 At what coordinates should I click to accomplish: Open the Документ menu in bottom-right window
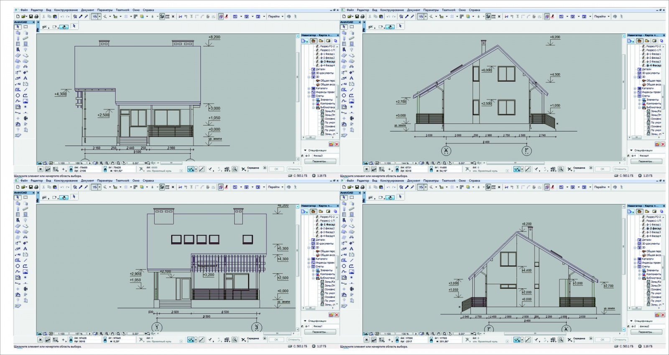(x=414, y=181)
